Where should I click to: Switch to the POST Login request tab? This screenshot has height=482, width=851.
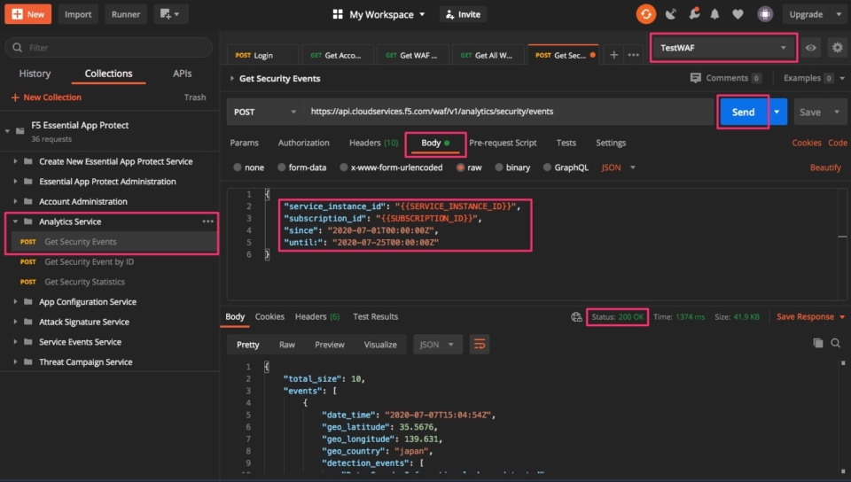pos(262,55)
